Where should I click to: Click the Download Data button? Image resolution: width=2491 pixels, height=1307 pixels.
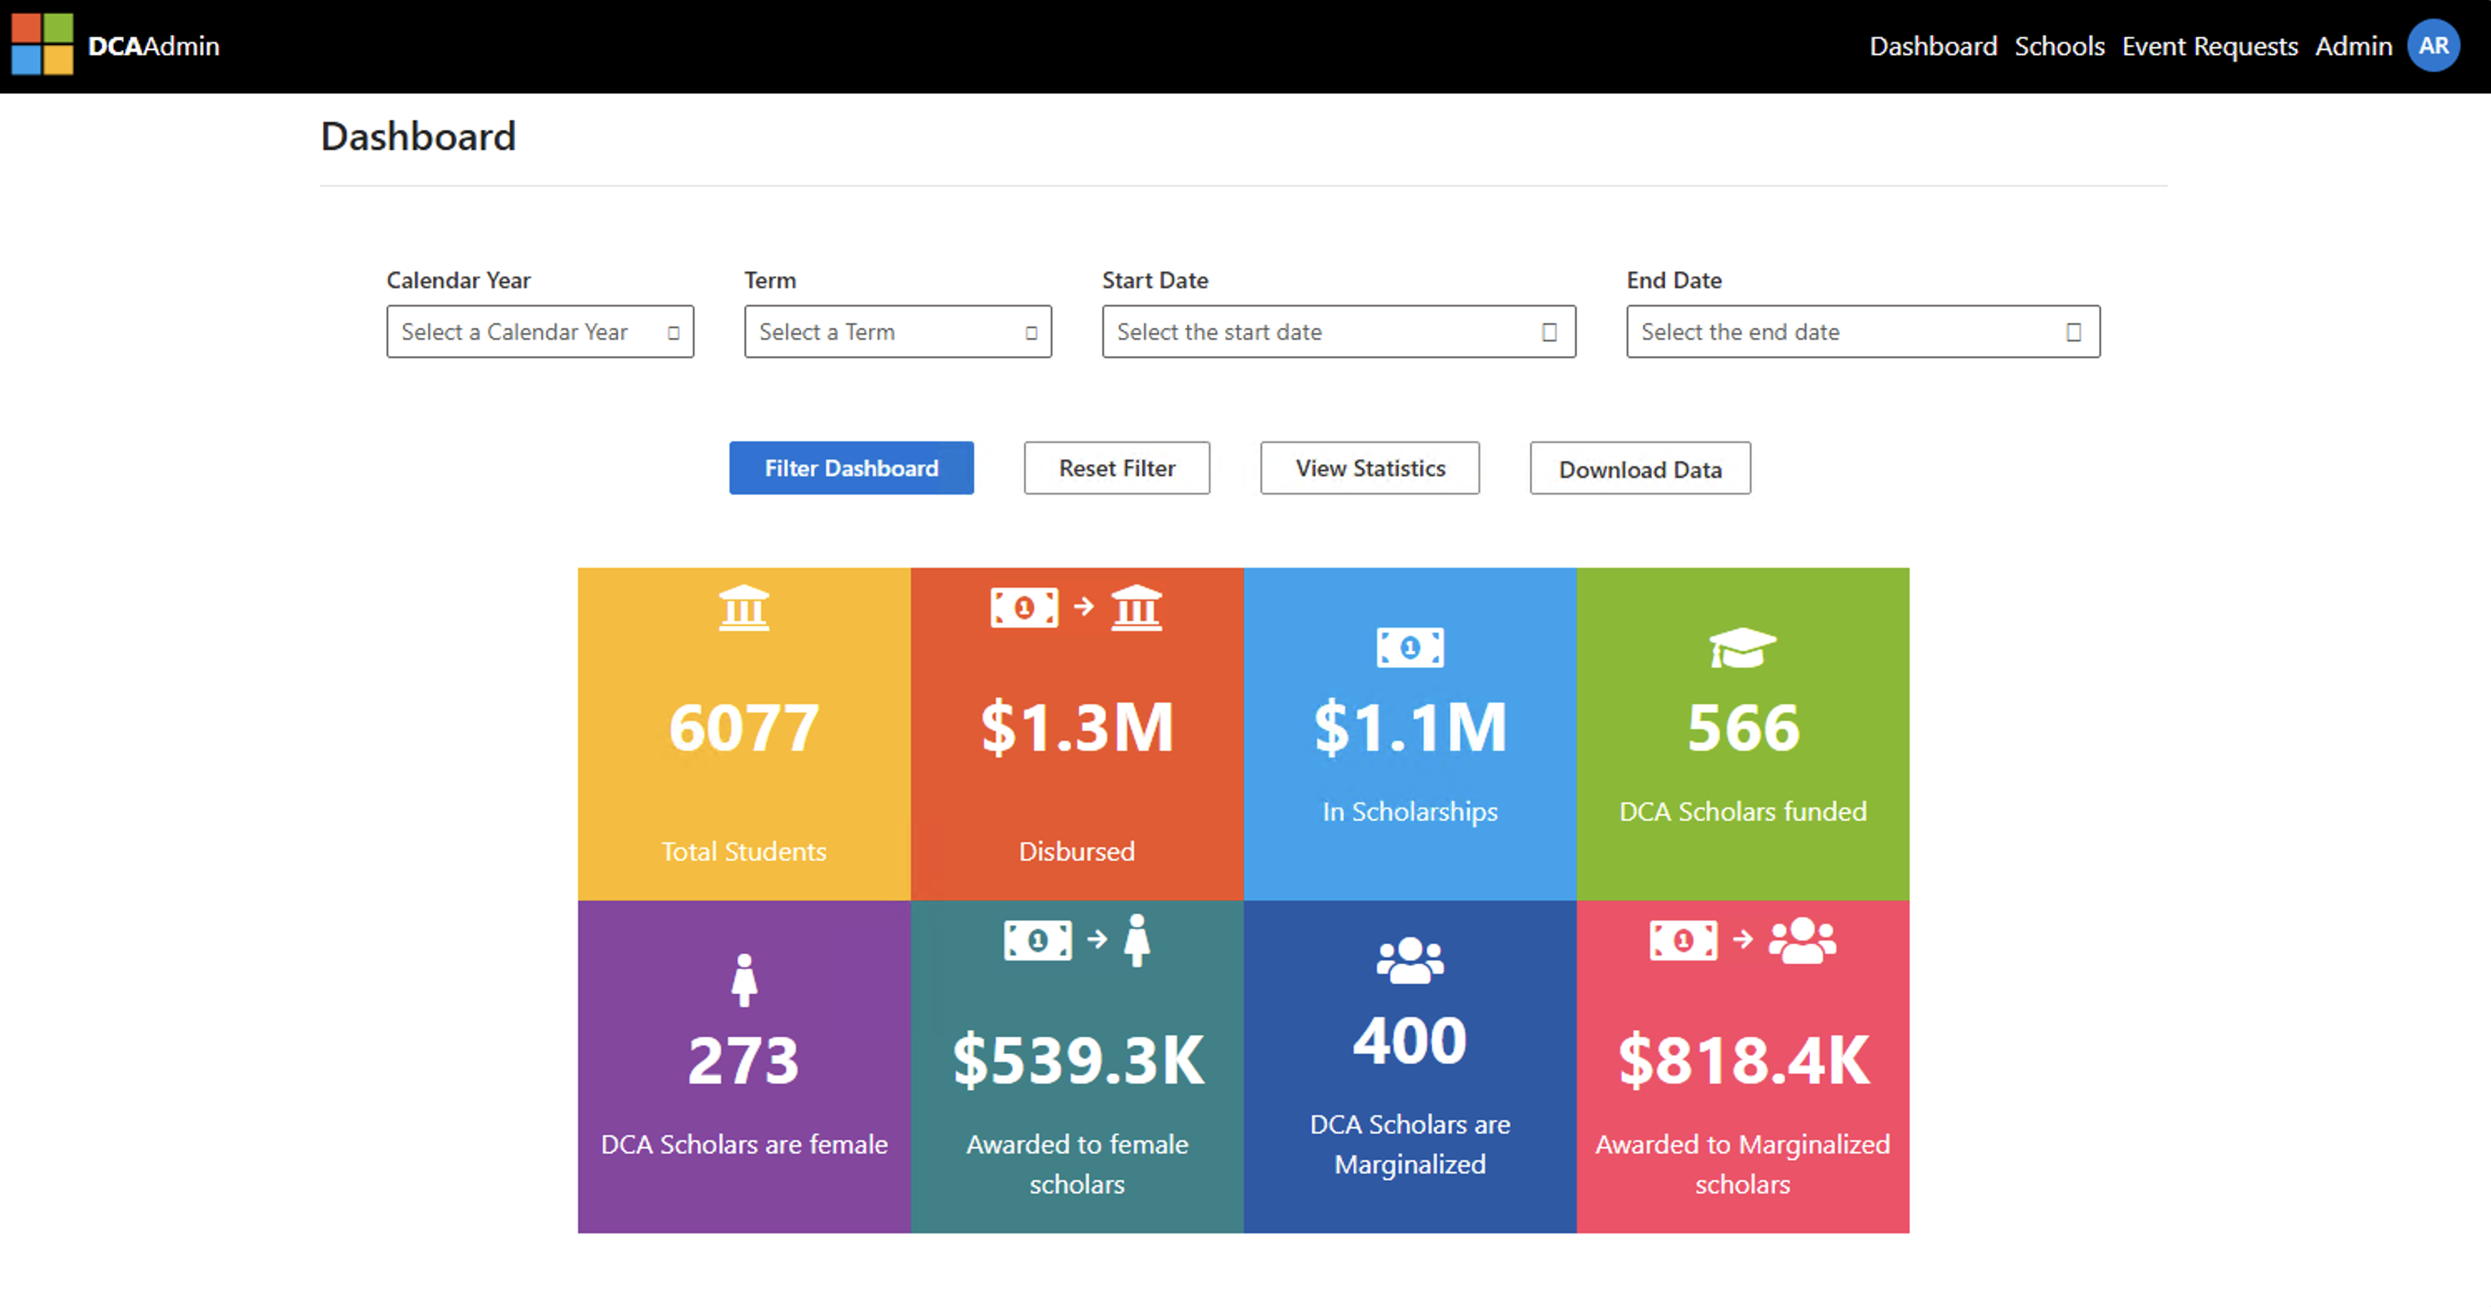(1639, 469)
